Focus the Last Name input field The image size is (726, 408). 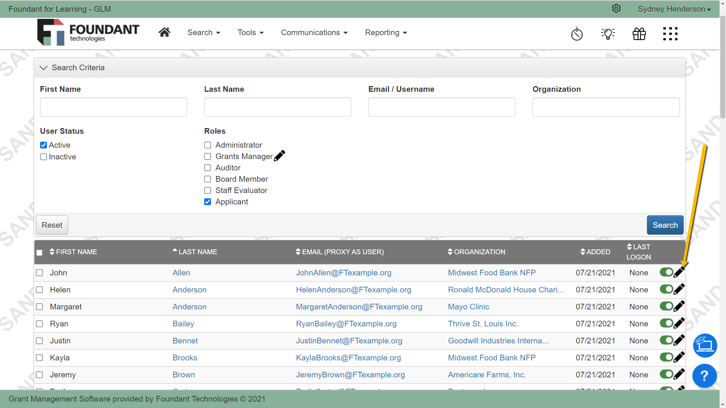(278, 107)
